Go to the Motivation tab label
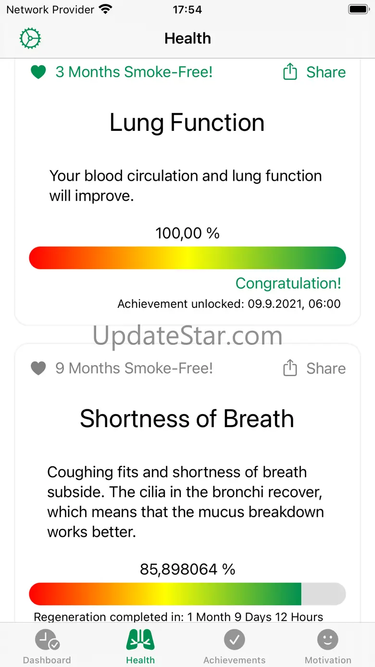Screen dimensions: 375x667 [x=328, y=660]
